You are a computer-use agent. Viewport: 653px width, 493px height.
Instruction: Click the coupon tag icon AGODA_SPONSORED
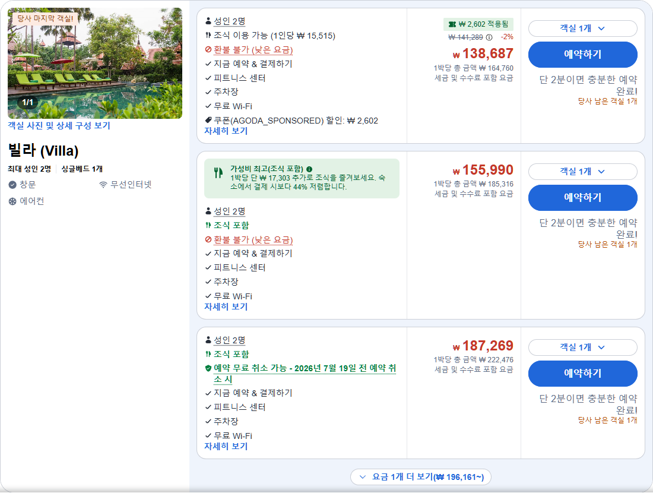pos(208,120)
